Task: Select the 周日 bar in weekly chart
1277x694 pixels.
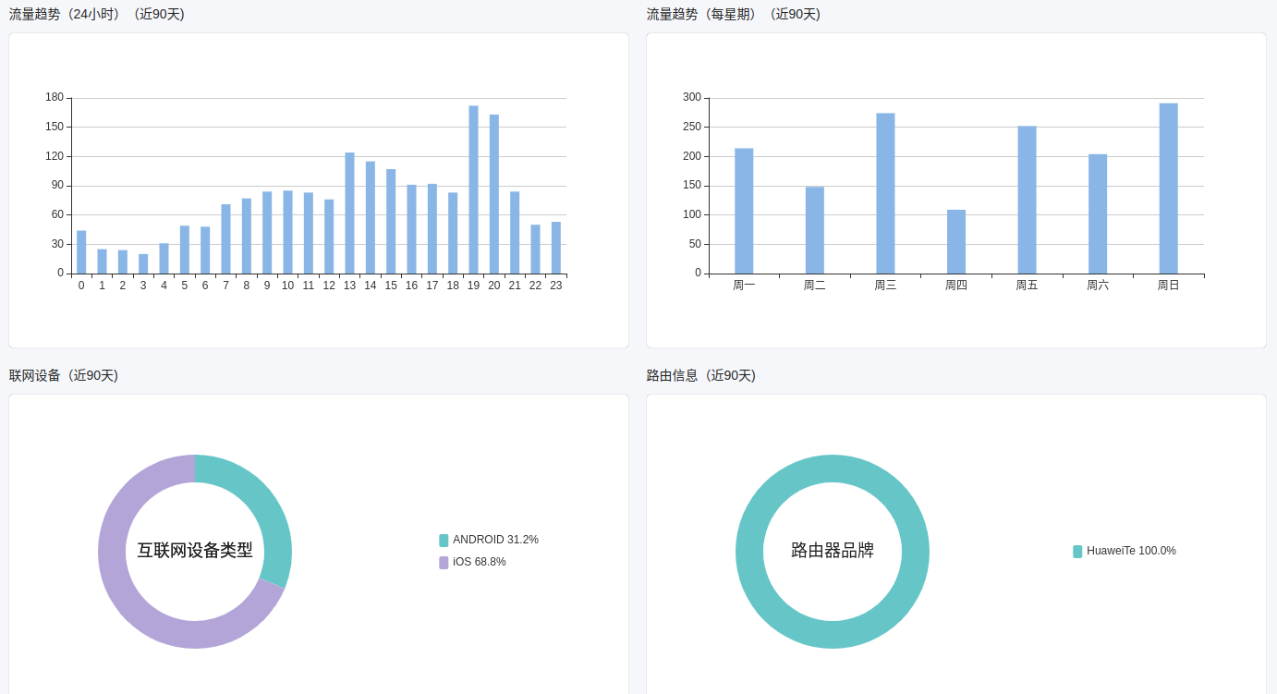Action: coord(1168,189)
